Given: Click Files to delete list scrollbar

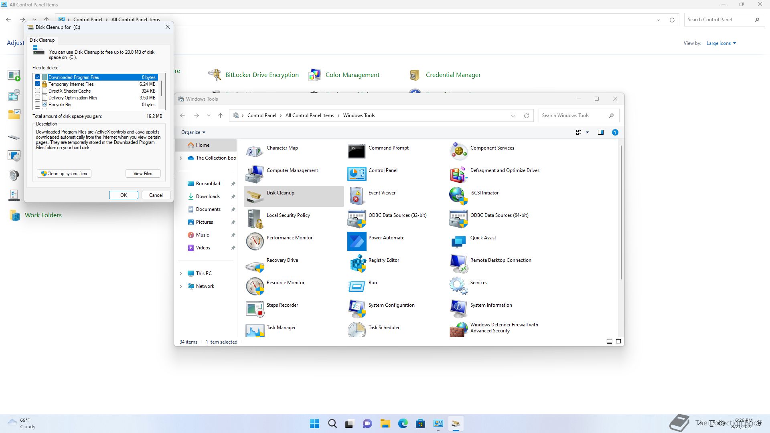Looking at the screenshot, I should click(x=162, y=88).
